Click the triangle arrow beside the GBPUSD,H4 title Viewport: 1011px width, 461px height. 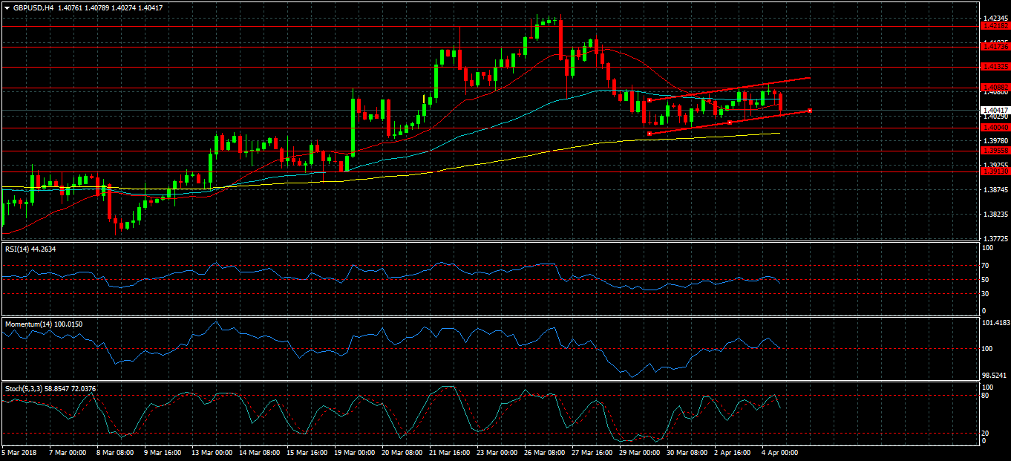coord(7,8)
